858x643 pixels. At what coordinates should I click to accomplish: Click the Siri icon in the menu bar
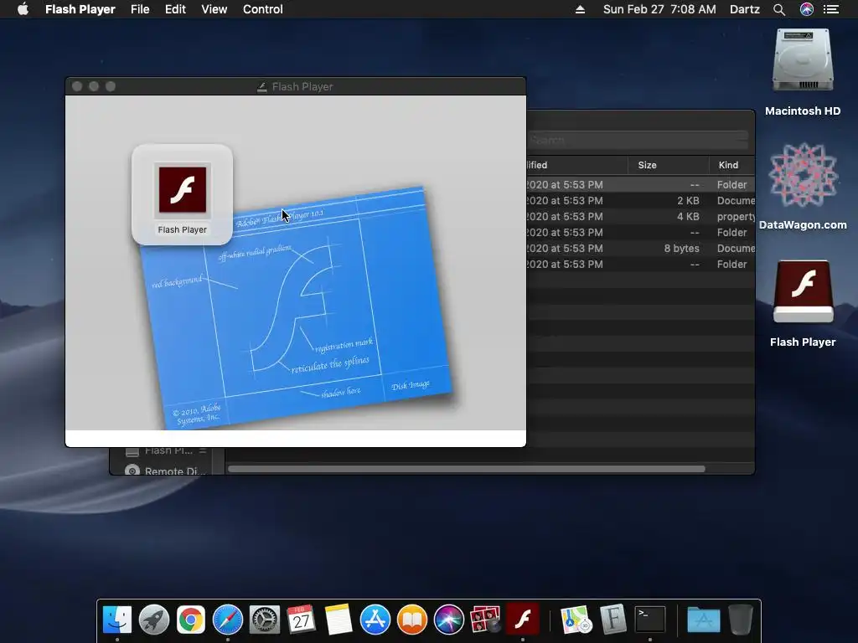pos(807,9)
